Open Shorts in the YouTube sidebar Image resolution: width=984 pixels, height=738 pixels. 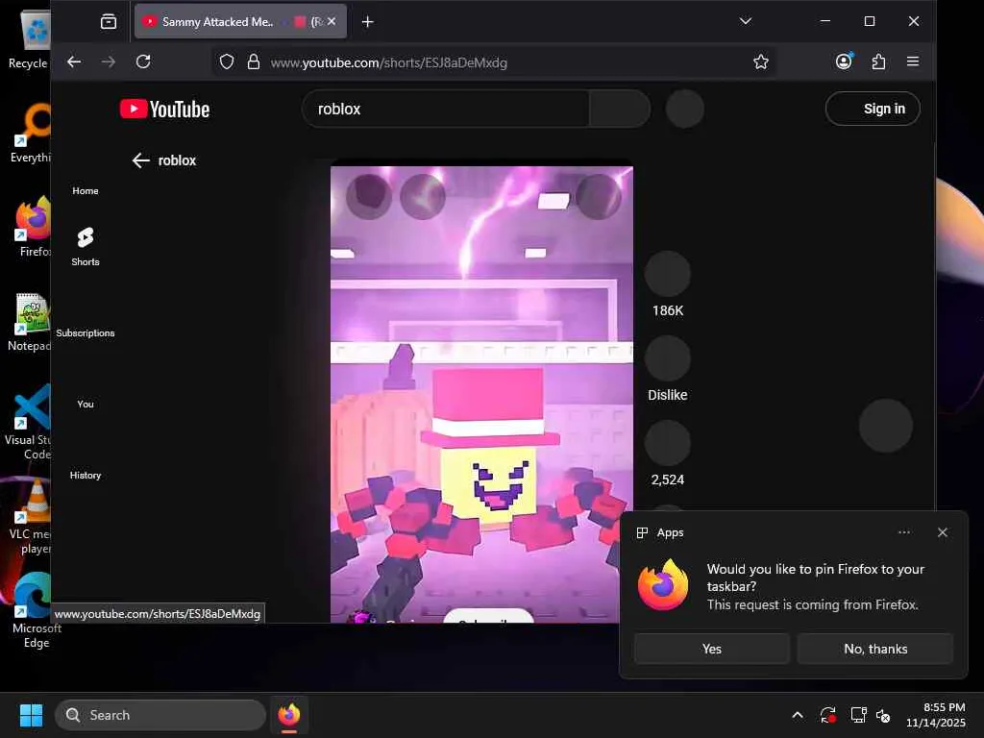tap(86, 247)
